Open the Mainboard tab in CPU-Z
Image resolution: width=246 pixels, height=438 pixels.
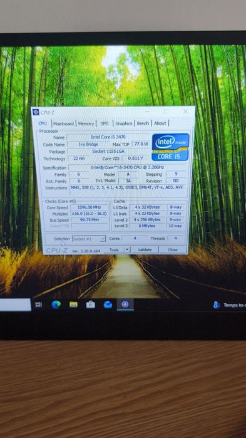[64, 123]
